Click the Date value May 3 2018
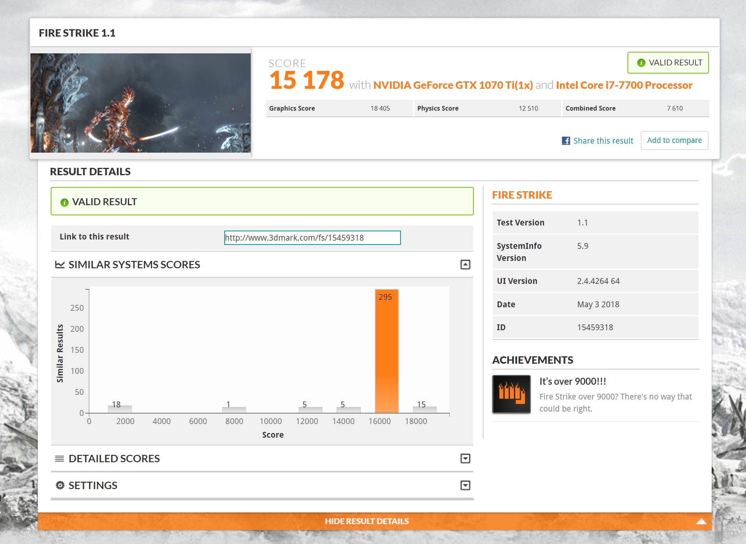 [598, 305]
